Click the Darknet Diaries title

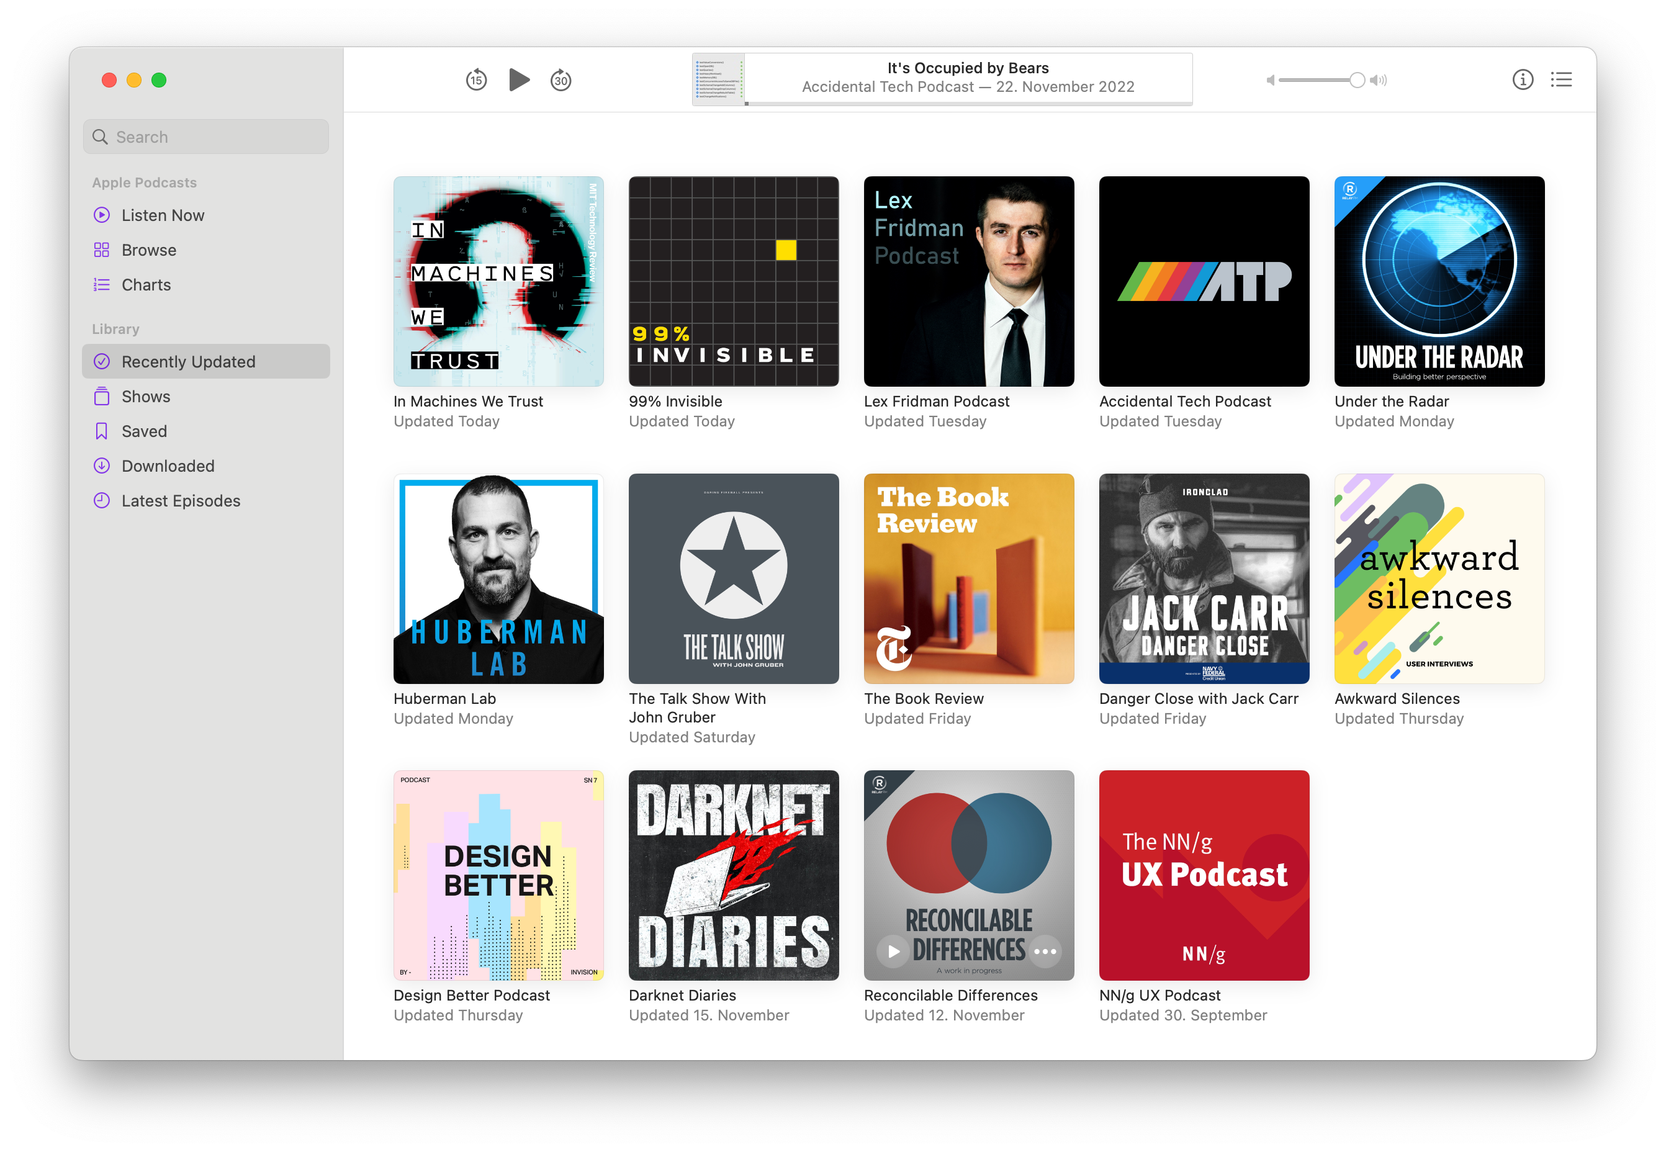pyautogui.click(x=682, y=996)
